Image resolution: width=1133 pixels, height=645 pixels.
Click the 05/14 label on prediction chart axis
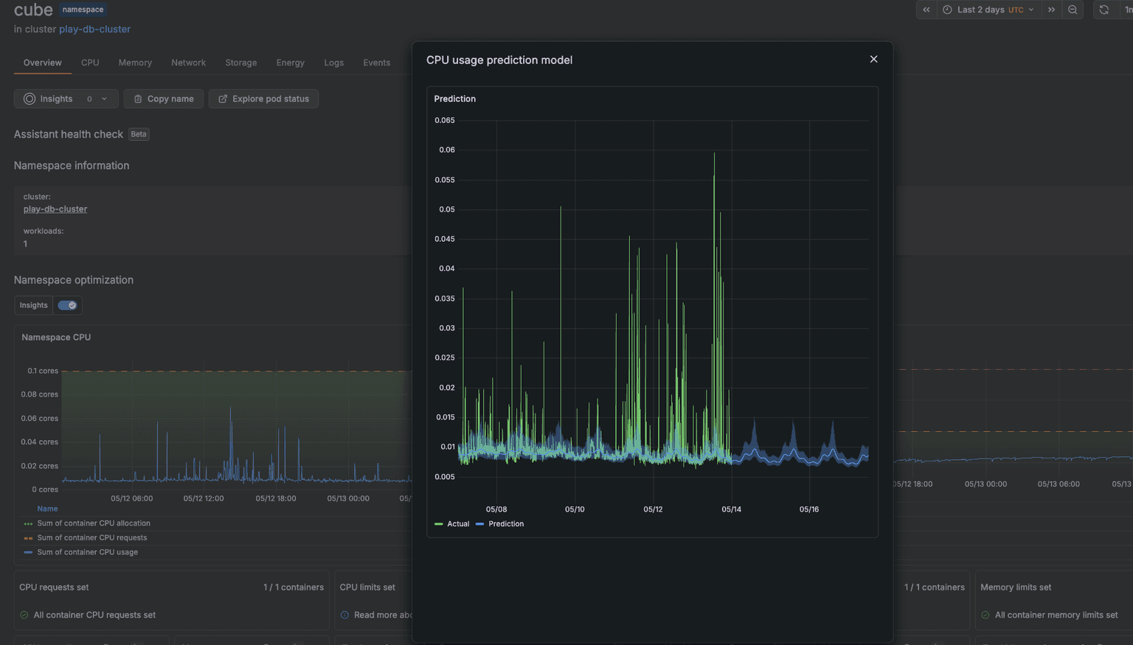tap(731, 509)
